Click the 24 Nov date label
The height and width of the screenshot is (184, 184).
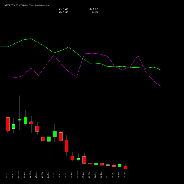[66, 175]
